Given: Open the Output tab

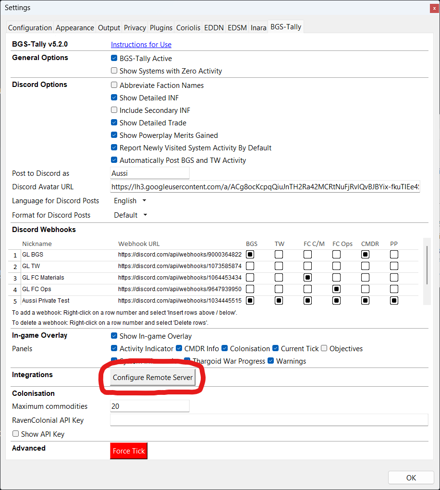Looking at the screenshot, I should [109, 28].
